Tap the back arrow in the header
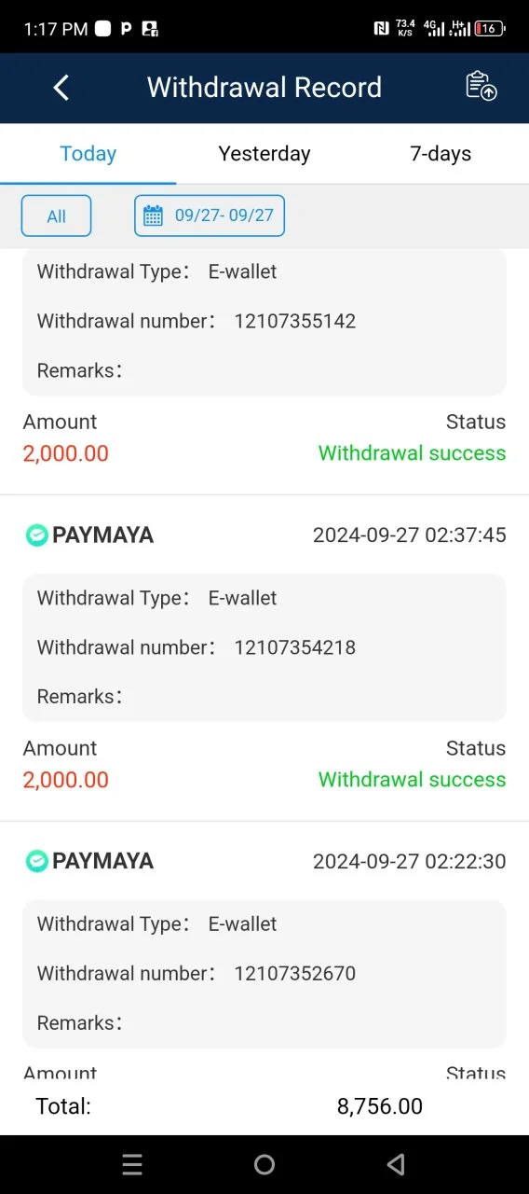This screenshot has height=1194, width=529. pos(61,88)
